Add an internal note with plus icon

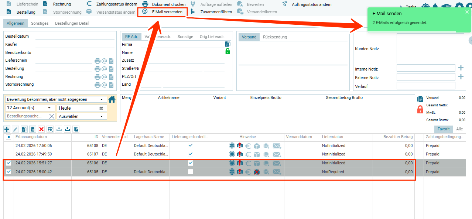461,68
